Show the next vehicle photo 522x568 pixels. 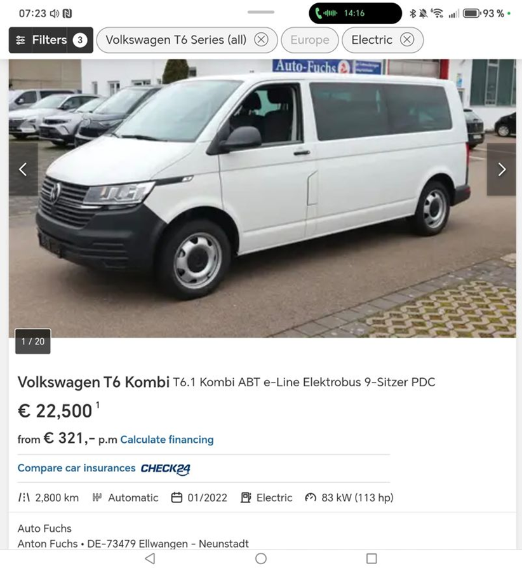click(x=502, y=169)
